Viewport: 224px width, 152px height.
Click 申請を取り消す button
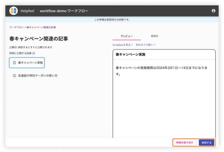(185, 143)
